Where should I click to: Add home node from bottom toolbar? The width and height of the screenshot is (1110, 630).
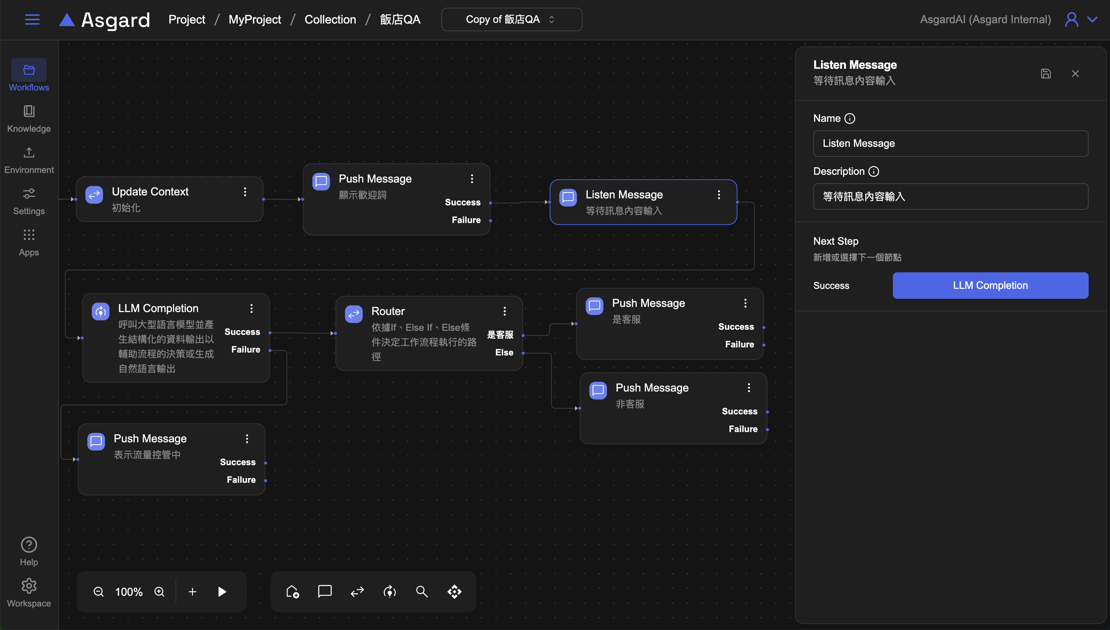[293, 591]
